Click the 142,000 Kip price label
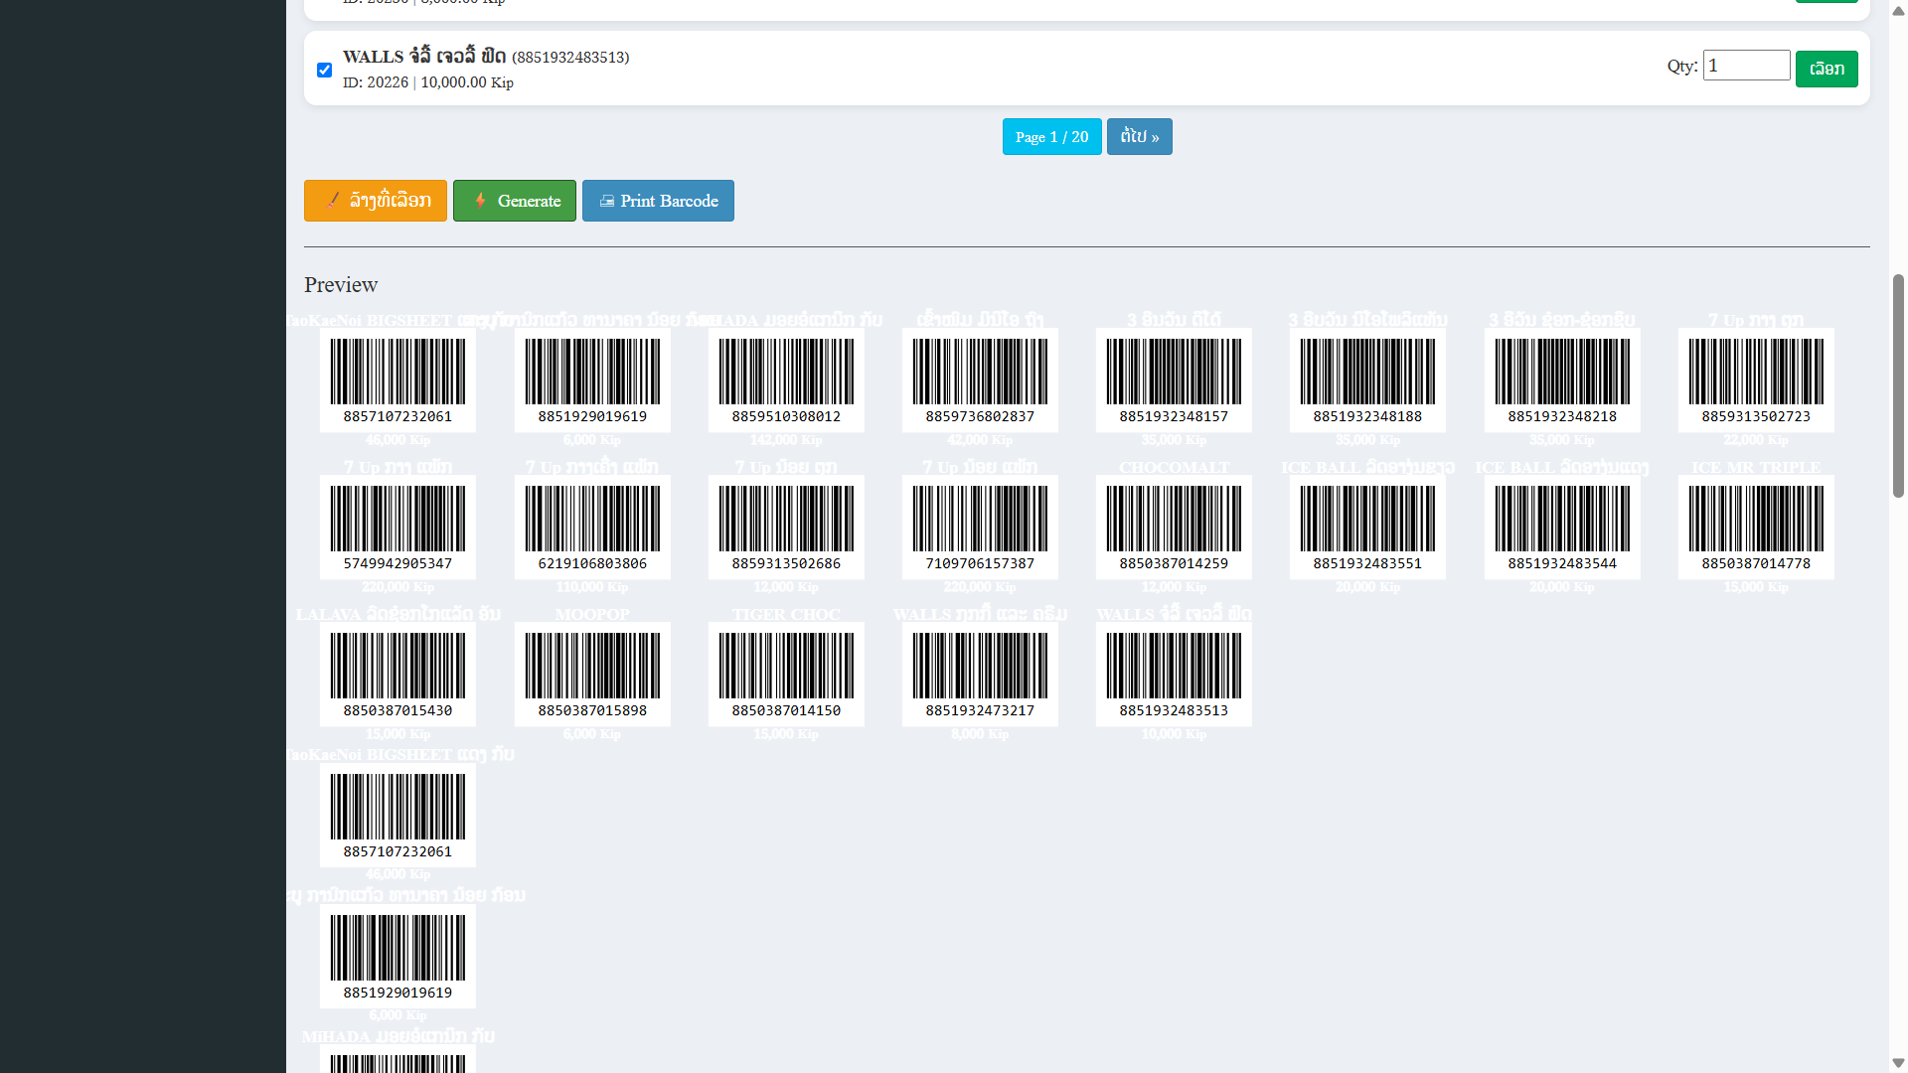The width and height of the screenshot is (1908, 1073). tap(786, 440)
